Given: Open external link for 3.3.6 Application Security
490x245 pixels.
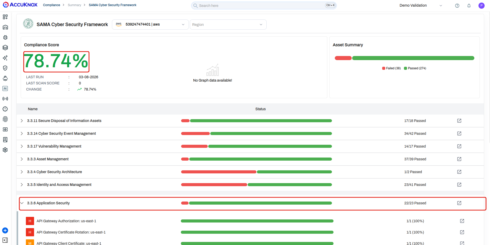Looking at the screenshot, I should tap(459, 203).
